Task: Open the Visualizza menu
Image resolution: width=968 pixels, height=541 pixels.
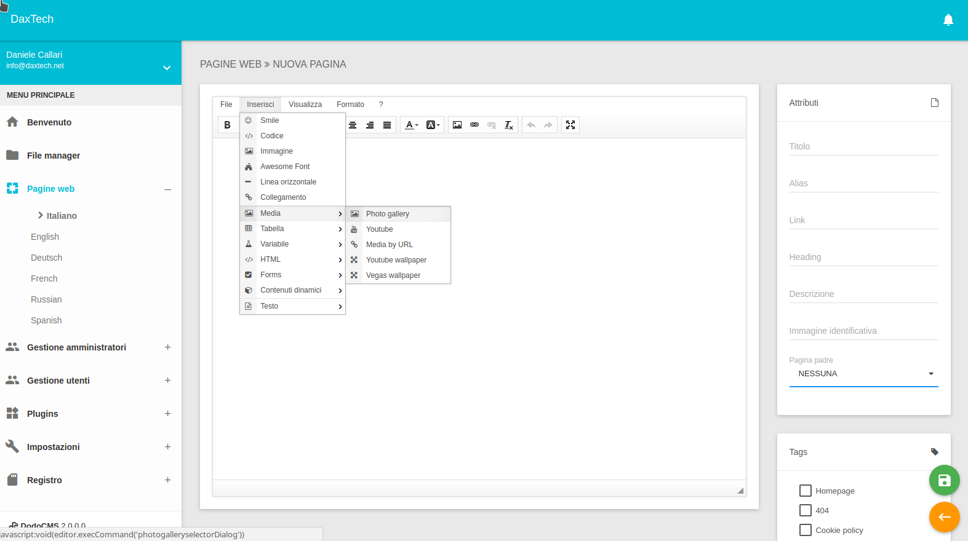Action: click(305, 105)
